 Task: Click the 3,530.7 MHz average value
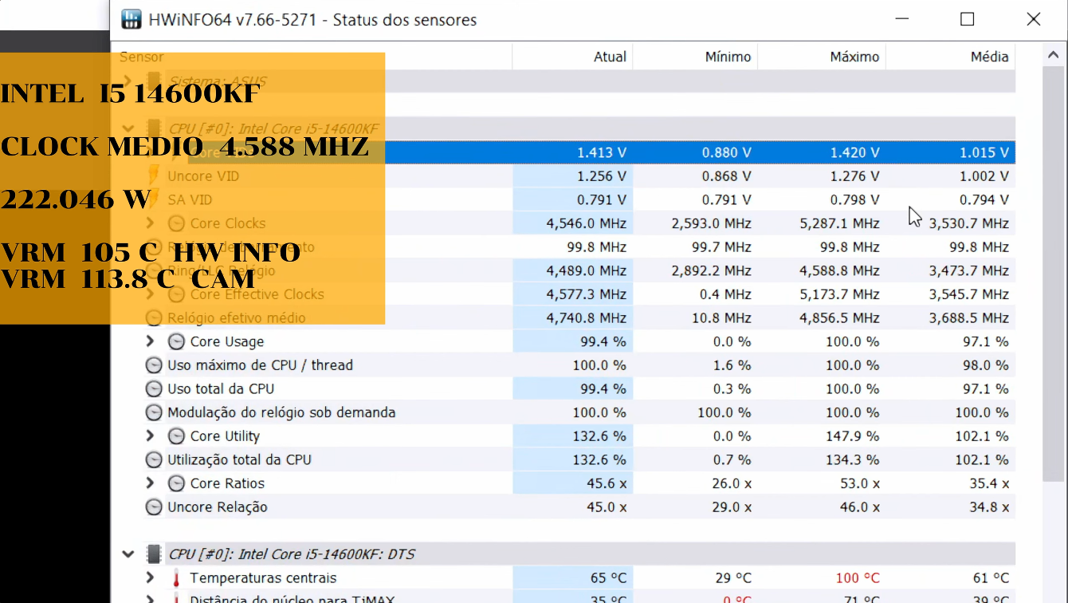click(969, 223)
